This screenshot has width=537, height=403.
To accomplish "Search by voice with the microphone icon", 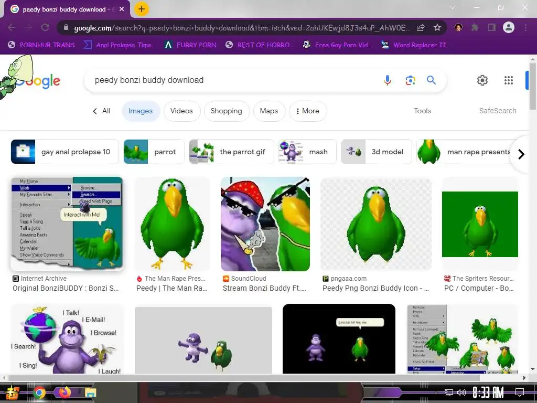I will (388, 80).
